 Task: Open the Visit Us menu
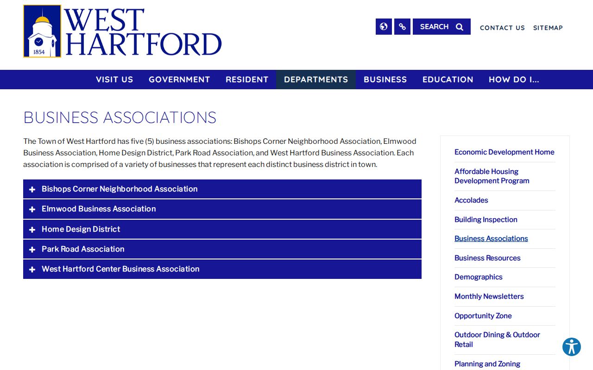coord(114,80)
